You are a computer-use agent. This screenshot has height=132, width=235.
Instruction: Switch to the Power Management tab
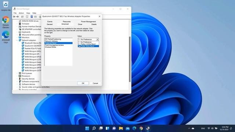(88, 22)
